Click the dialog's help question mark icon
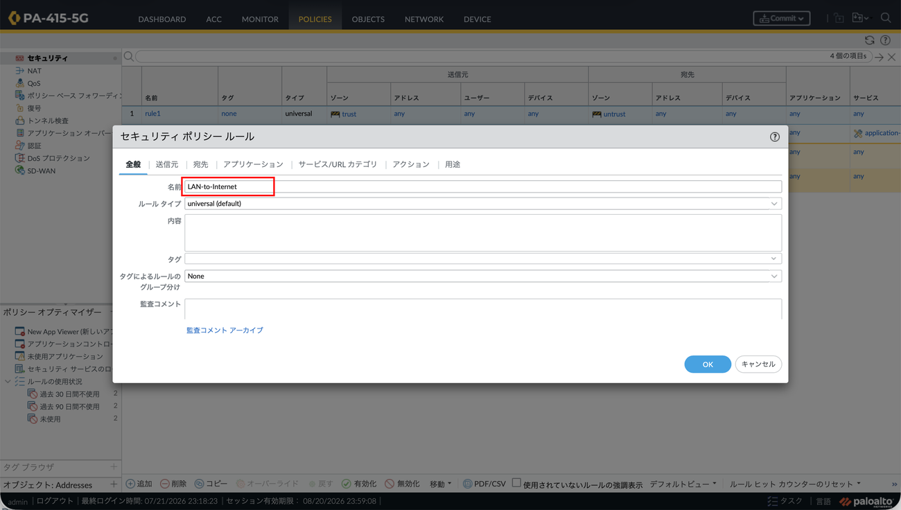 pos(775,137)
